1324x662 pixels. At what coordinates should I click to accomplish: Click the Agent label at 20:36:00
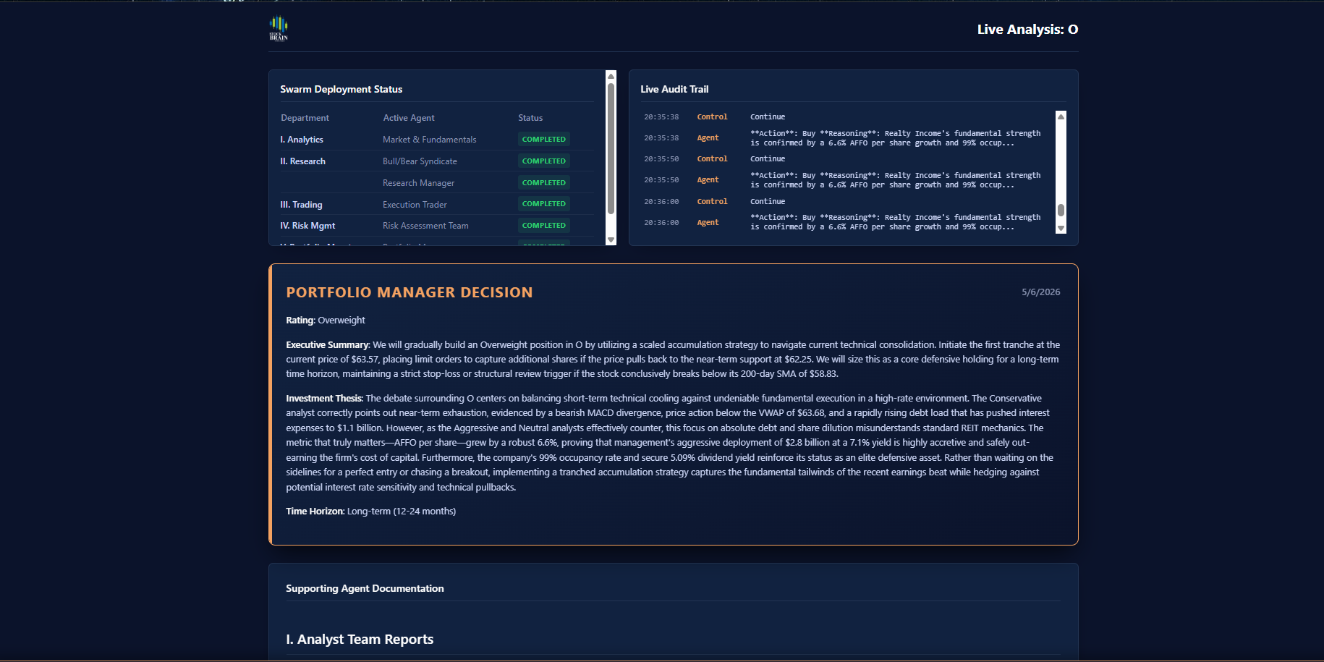click(708, 222)
